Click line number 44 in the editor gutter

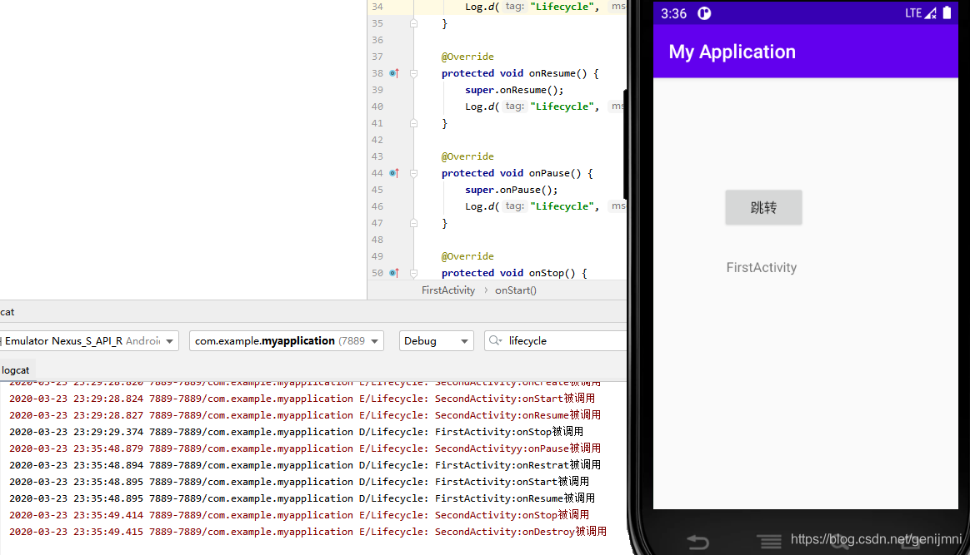(377, 173)
